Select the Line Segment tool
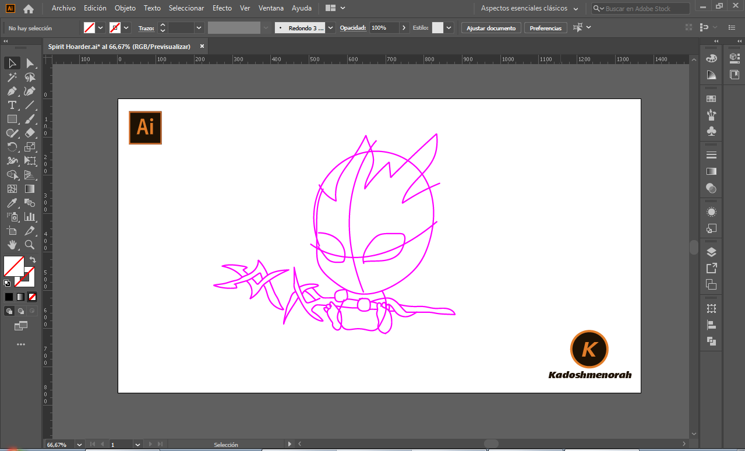The height and width of the screenshot is (451, 745). tap(30, 105)
